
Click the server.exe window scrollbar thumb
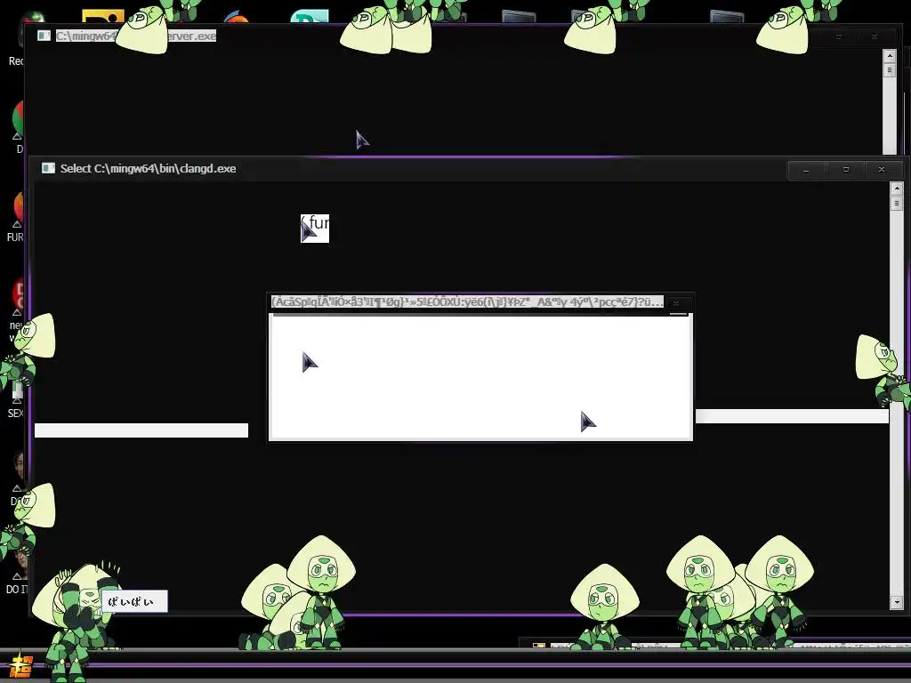pyautogui.click(x=890, y=70)
